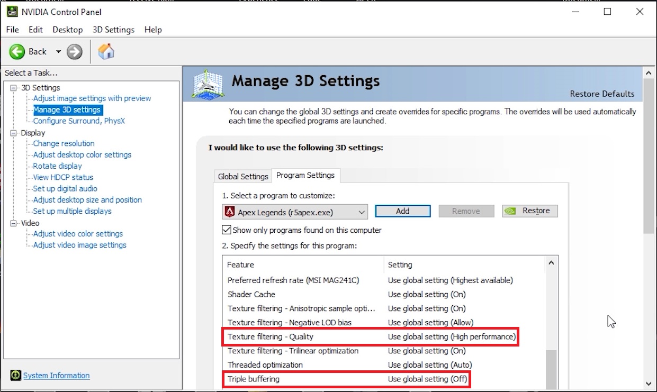This screenshot has height=392, width=657.
Task: Open the System Information link
Action: click(x=56, y=376)
